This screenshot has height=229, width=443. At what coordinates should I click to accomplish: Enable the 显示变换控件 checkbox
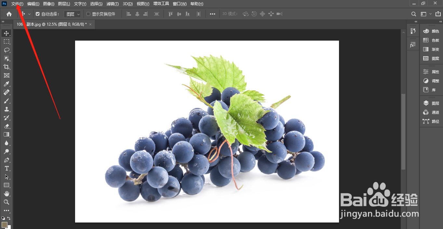(88, 14)
